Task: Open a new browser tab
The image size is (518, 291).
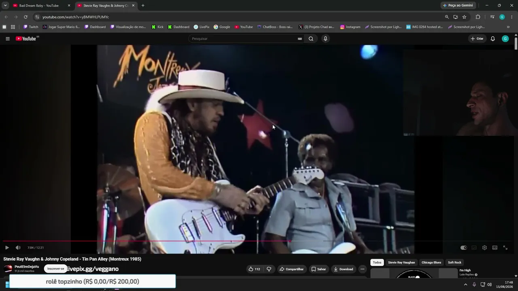Action: coord(143,6)
